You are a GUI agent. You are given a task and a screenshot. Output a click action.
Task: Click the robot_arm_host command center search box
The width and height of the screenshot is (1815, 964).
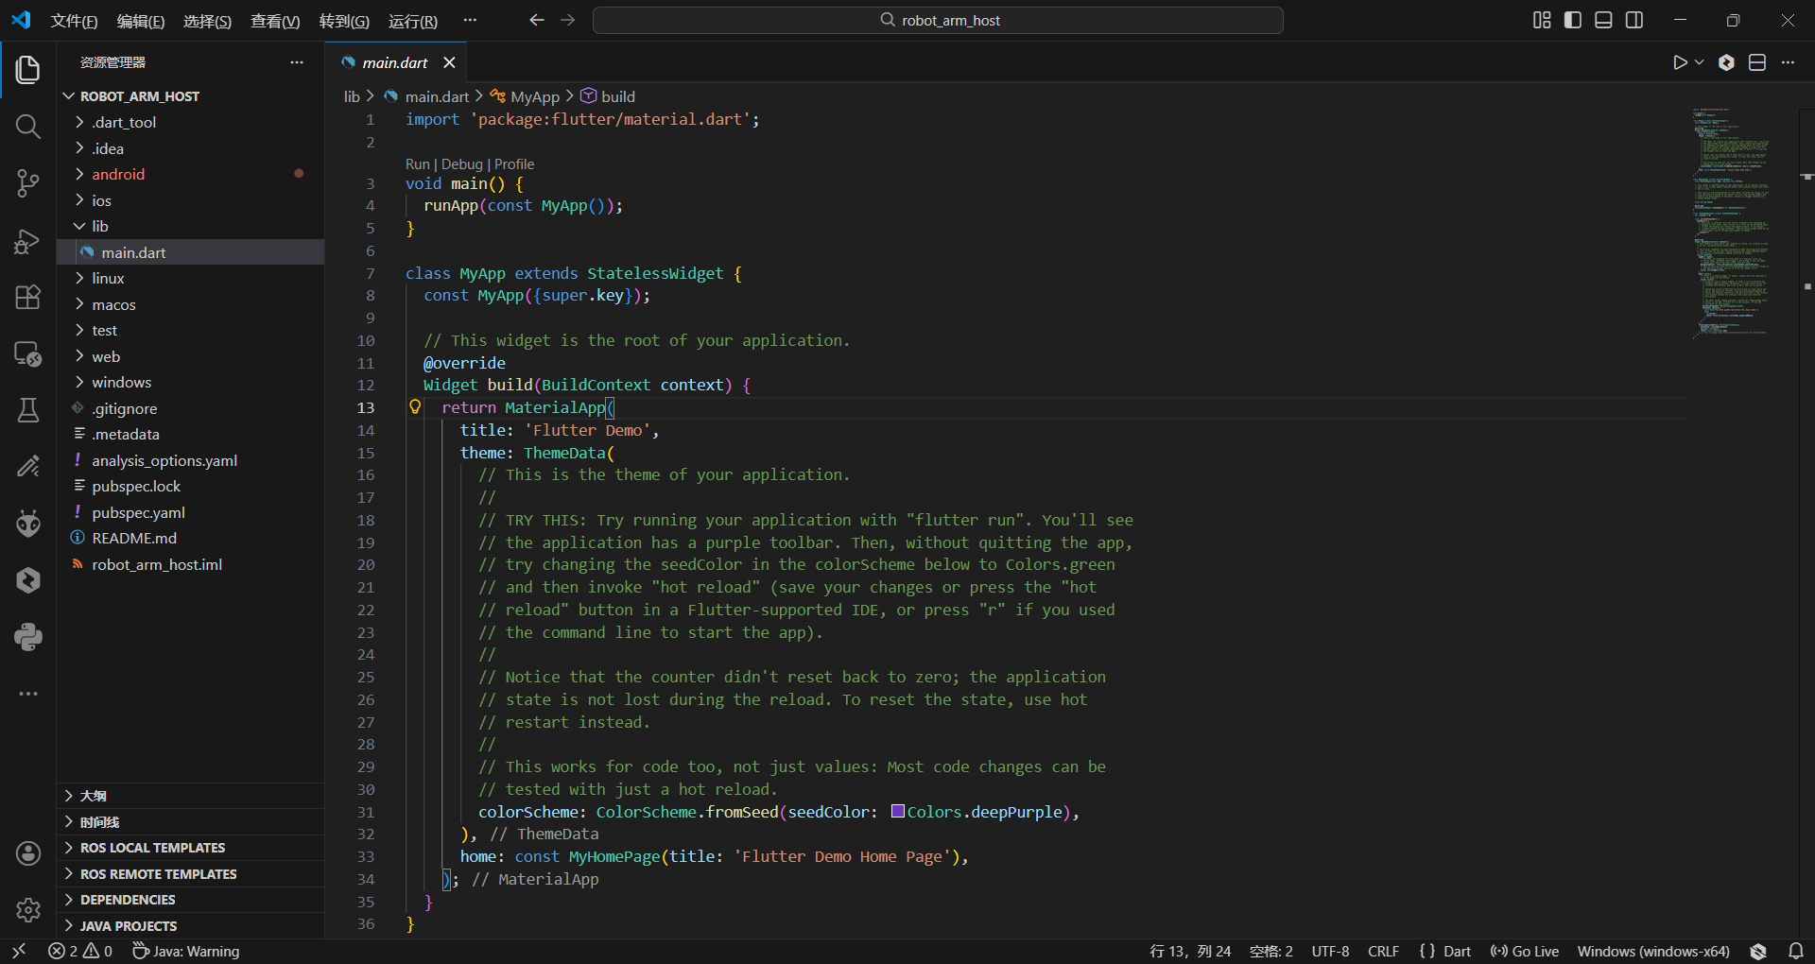point(938,20)
